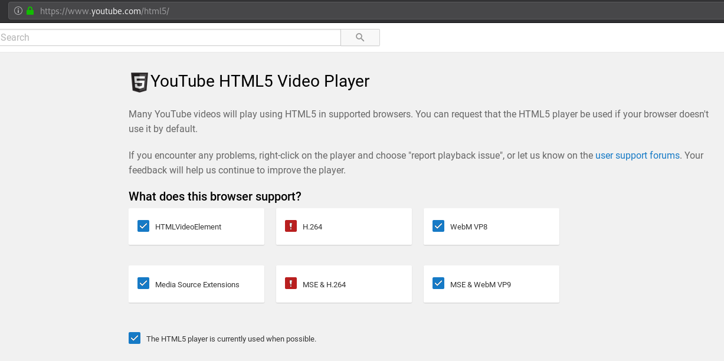Click the HTMLVideoElement label
The width and height of the screenshot is (724, 361).
tap(188, 227)
